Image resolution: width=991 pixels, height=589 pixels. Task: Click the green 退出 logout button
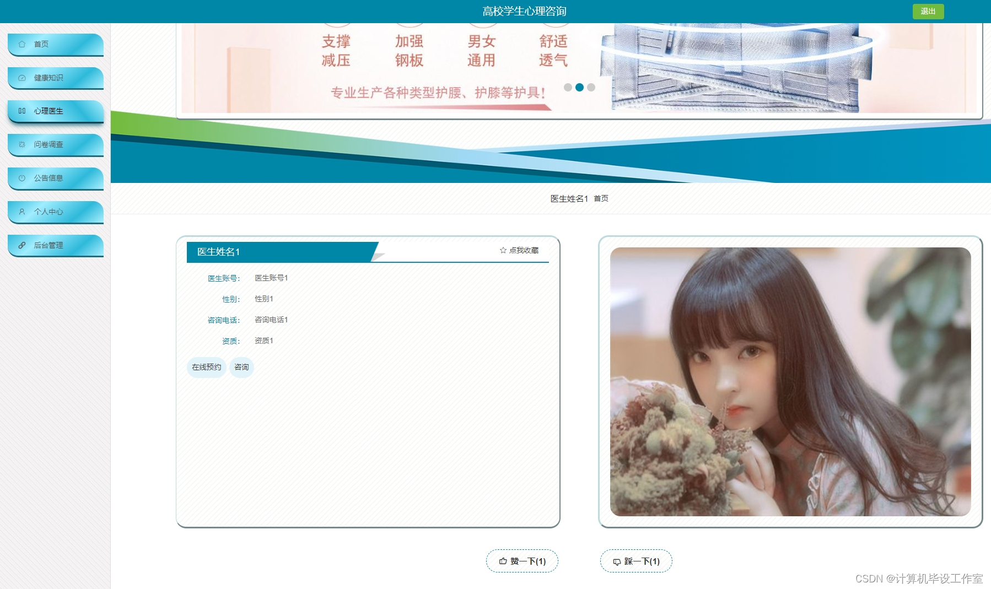pyautogui.click(x=928, y=12)
